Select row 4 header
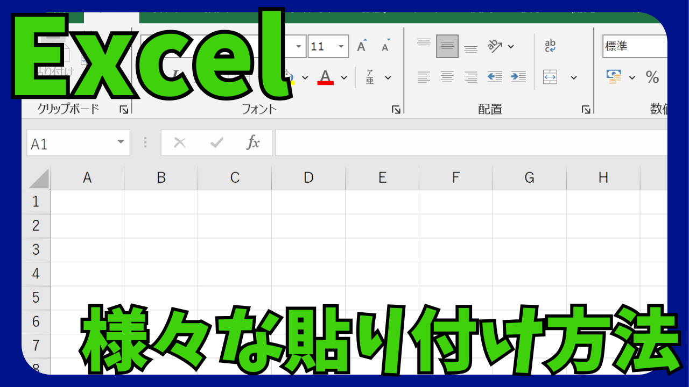 click(x=36, y=274)
